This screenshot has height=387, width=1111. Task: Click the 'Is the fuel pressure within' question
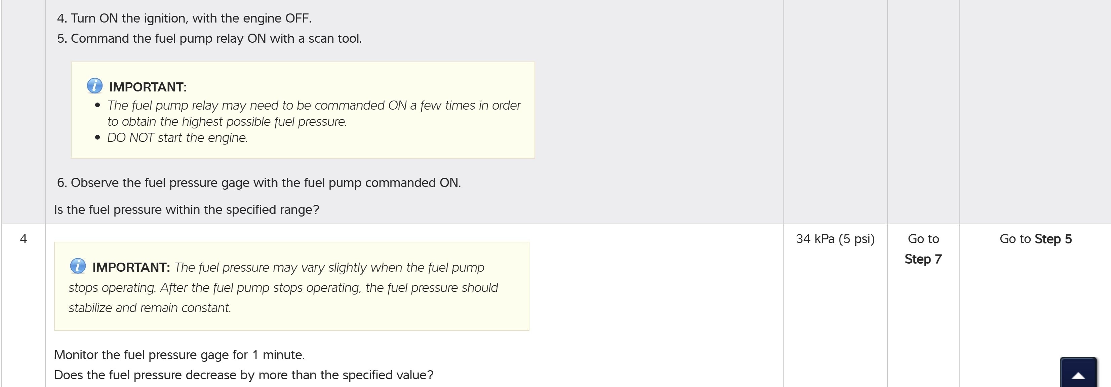(186, 210)
